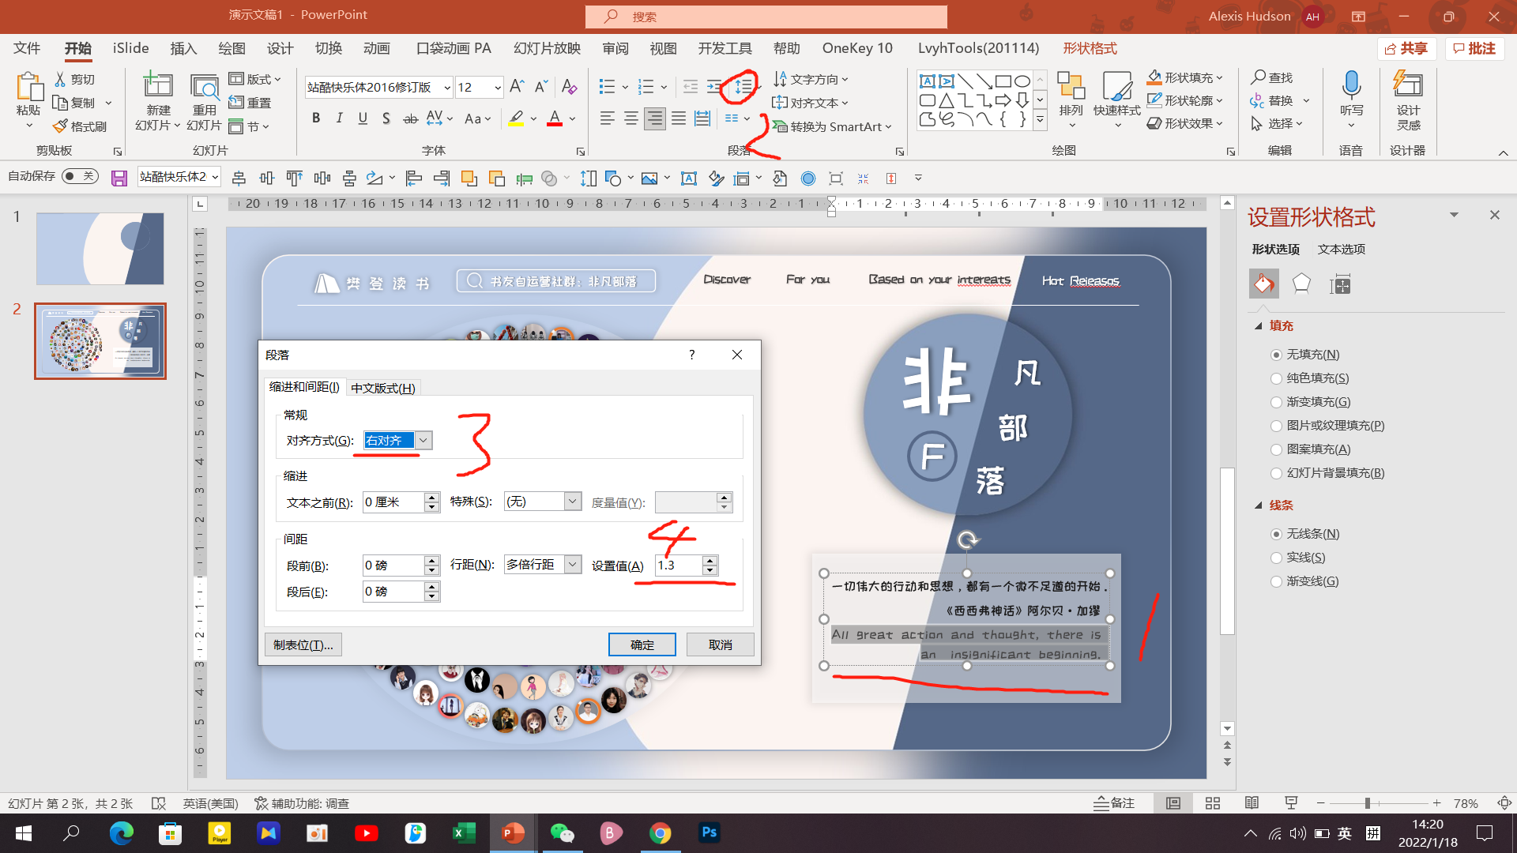Choose the gradient fill radio option
Viewport: 1517px width, 853px height.
pyautogui.click(x=1276, y=402)
